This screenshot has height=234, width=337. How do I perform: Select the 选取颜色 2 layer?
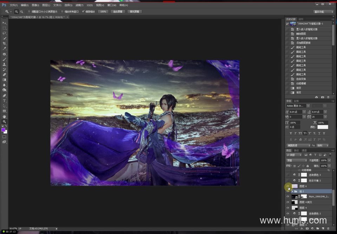309,213
